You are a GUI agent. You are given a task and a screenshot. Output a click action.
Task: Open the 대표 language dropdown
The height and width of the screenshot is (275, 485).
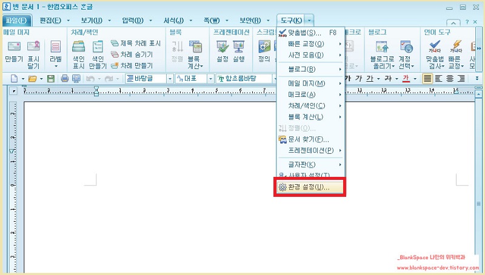pyautogui.click(x=210, y=79)
